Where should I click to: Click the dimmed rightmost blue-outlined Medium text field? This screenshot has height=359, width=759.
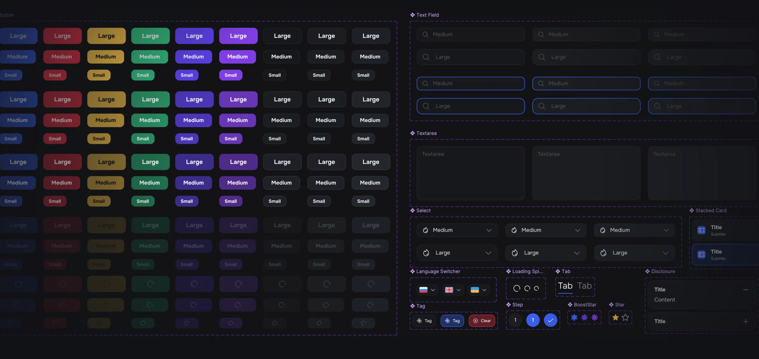coord(702,83)
